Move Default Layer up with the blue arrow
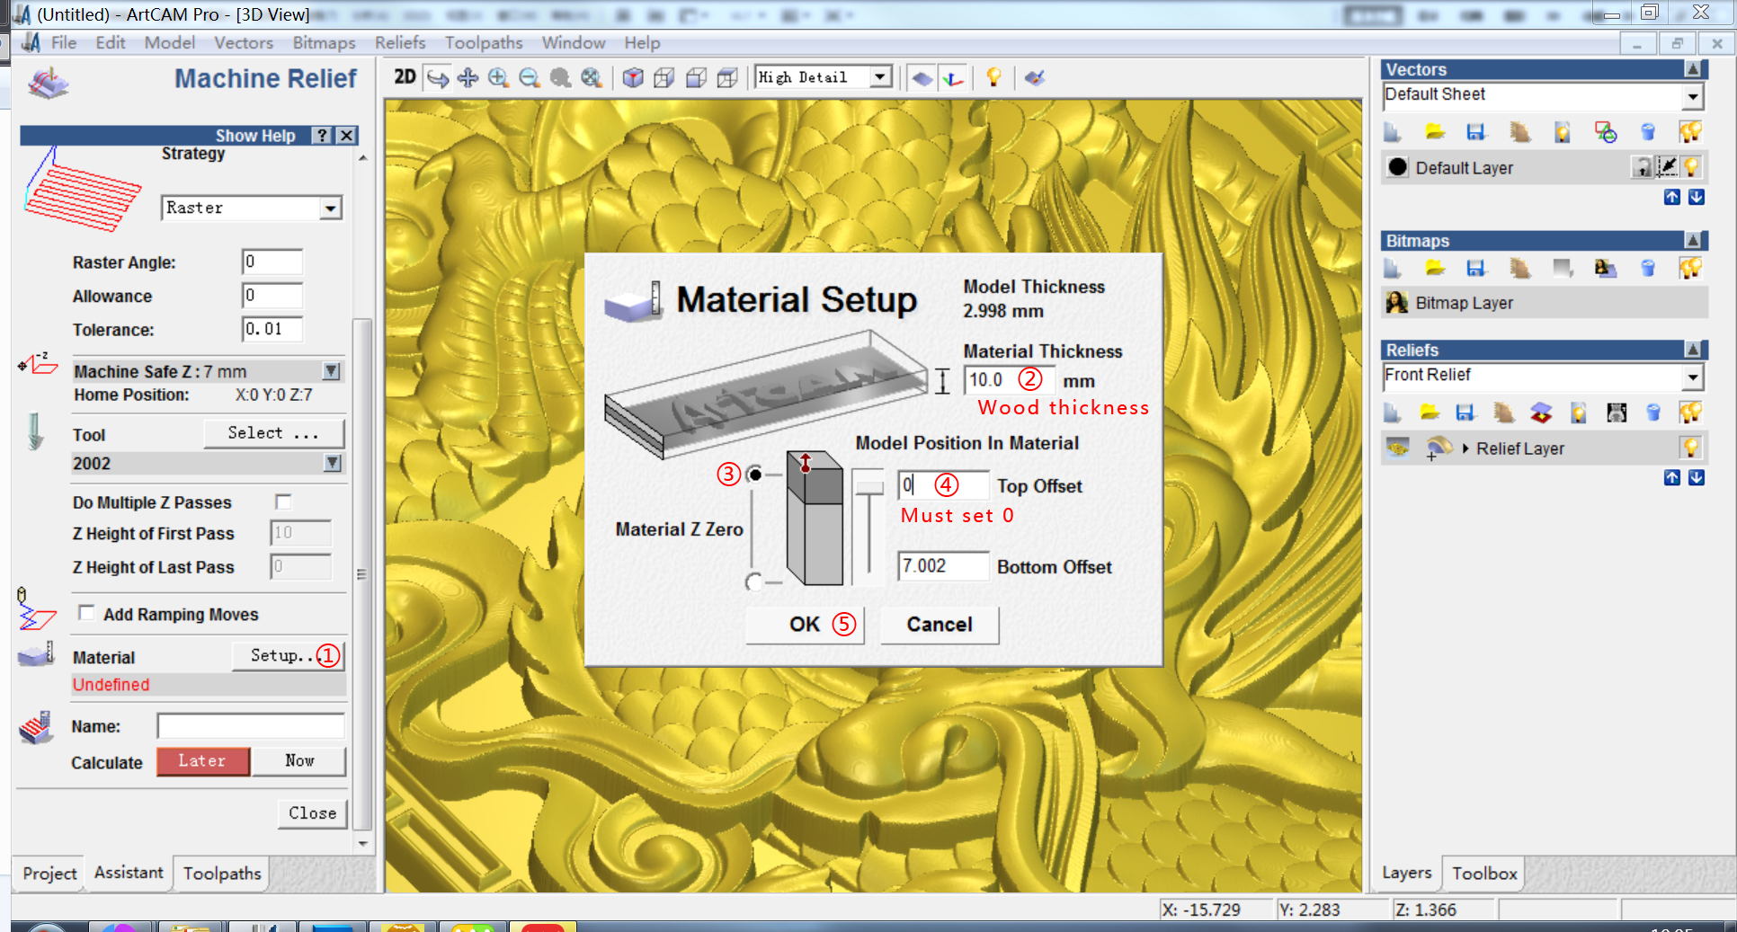This screenshot has height=932, width=1737. (1671, 197)
